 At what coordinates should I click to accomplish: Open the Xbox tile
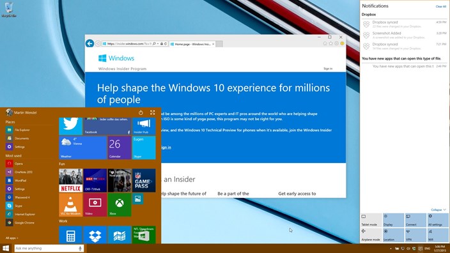click(120, 204)
